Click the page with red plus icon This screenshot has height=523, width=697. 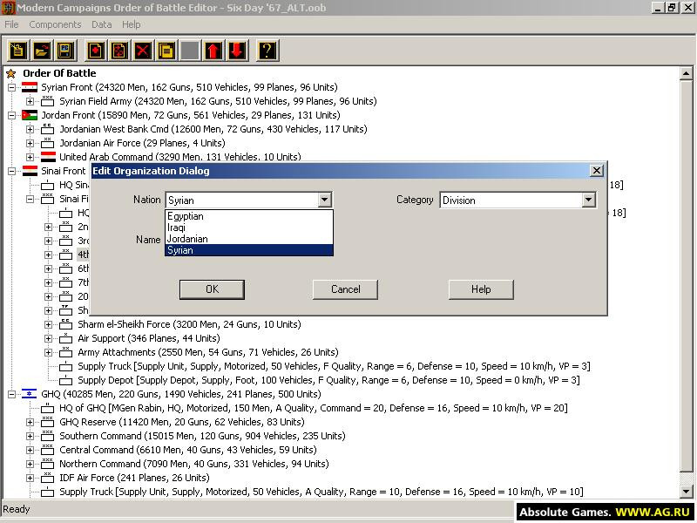click(96, 51)
